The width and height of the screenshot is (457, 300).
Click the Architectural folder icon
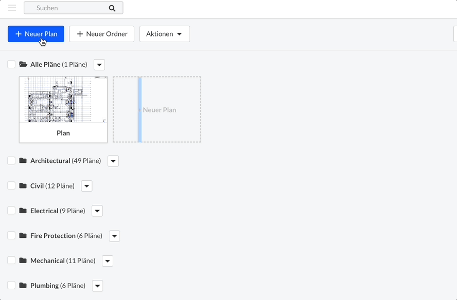[23, 160]
